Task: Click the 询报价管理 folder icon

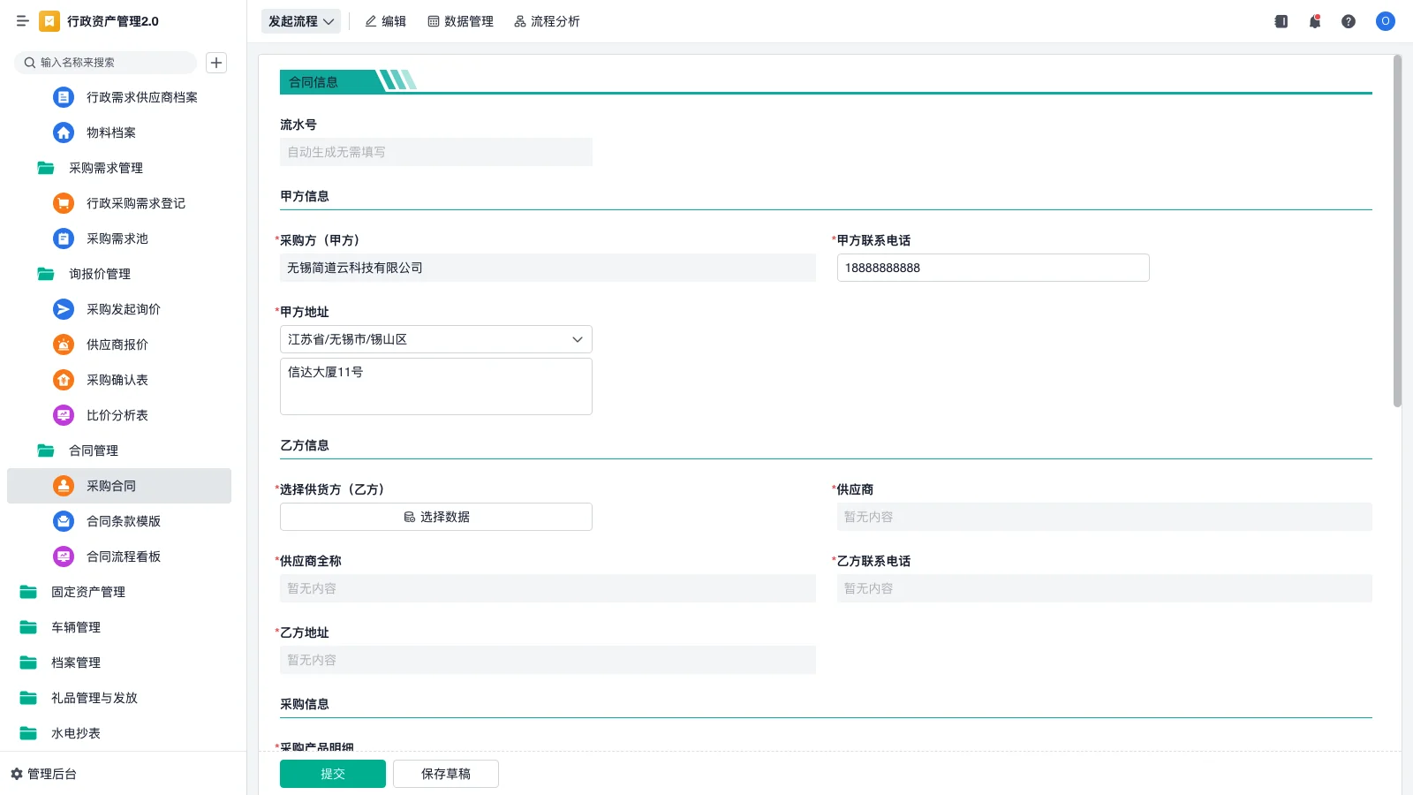Action: (x=46, y=274)
